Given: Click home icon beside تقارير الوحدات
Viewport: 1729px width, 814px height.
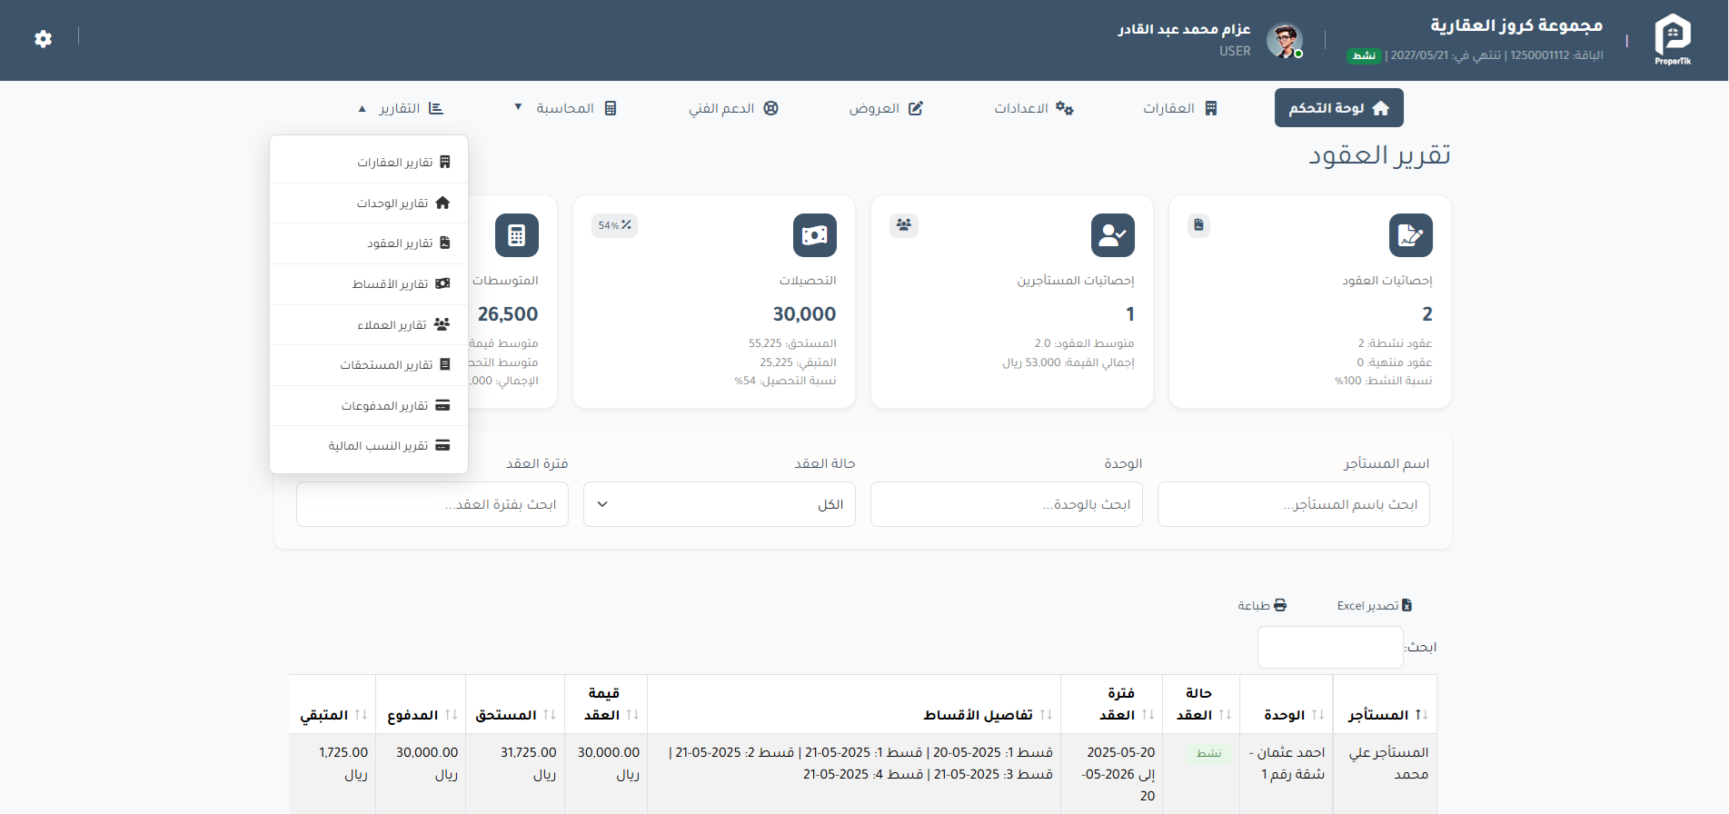Looking at the screenshot, I should coord(442,203).
